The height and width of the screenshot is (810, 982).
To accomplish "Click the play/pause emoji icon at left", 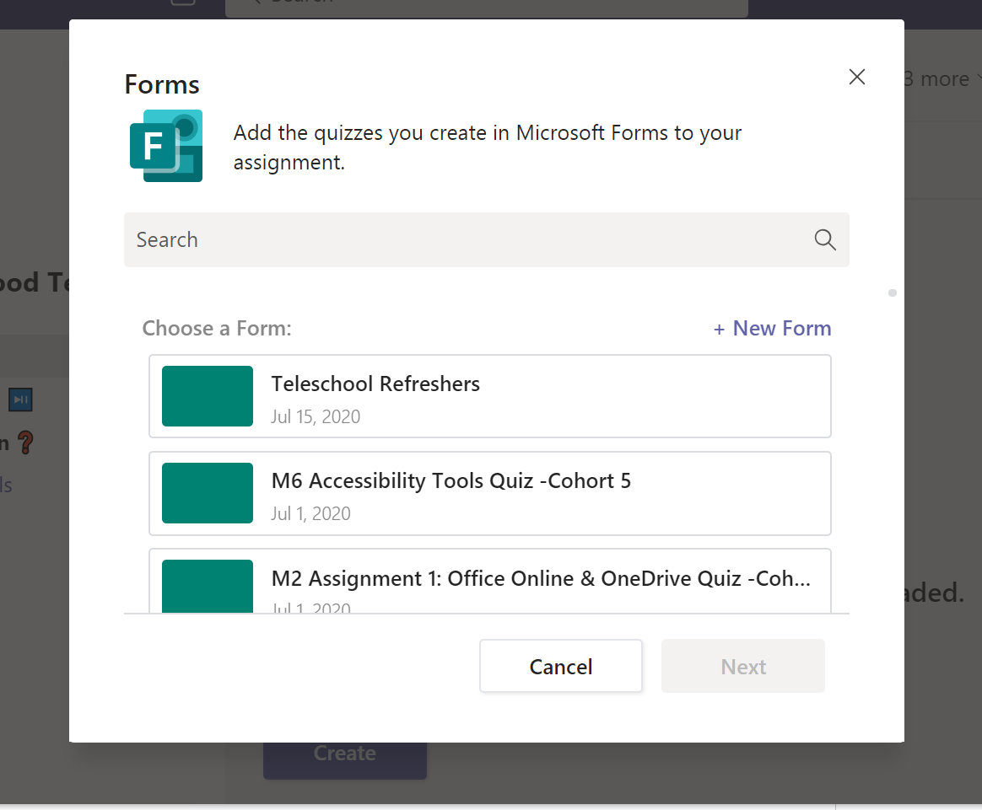I will coord(20,400).
